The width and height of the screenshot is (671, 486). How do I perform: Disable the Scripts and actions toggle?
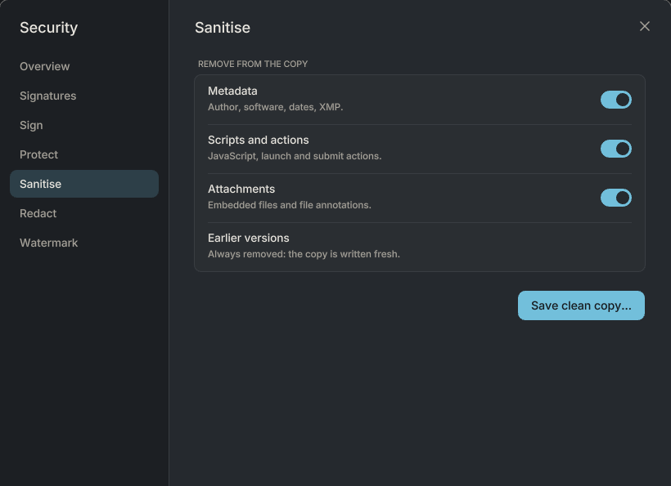coord(616,149)
